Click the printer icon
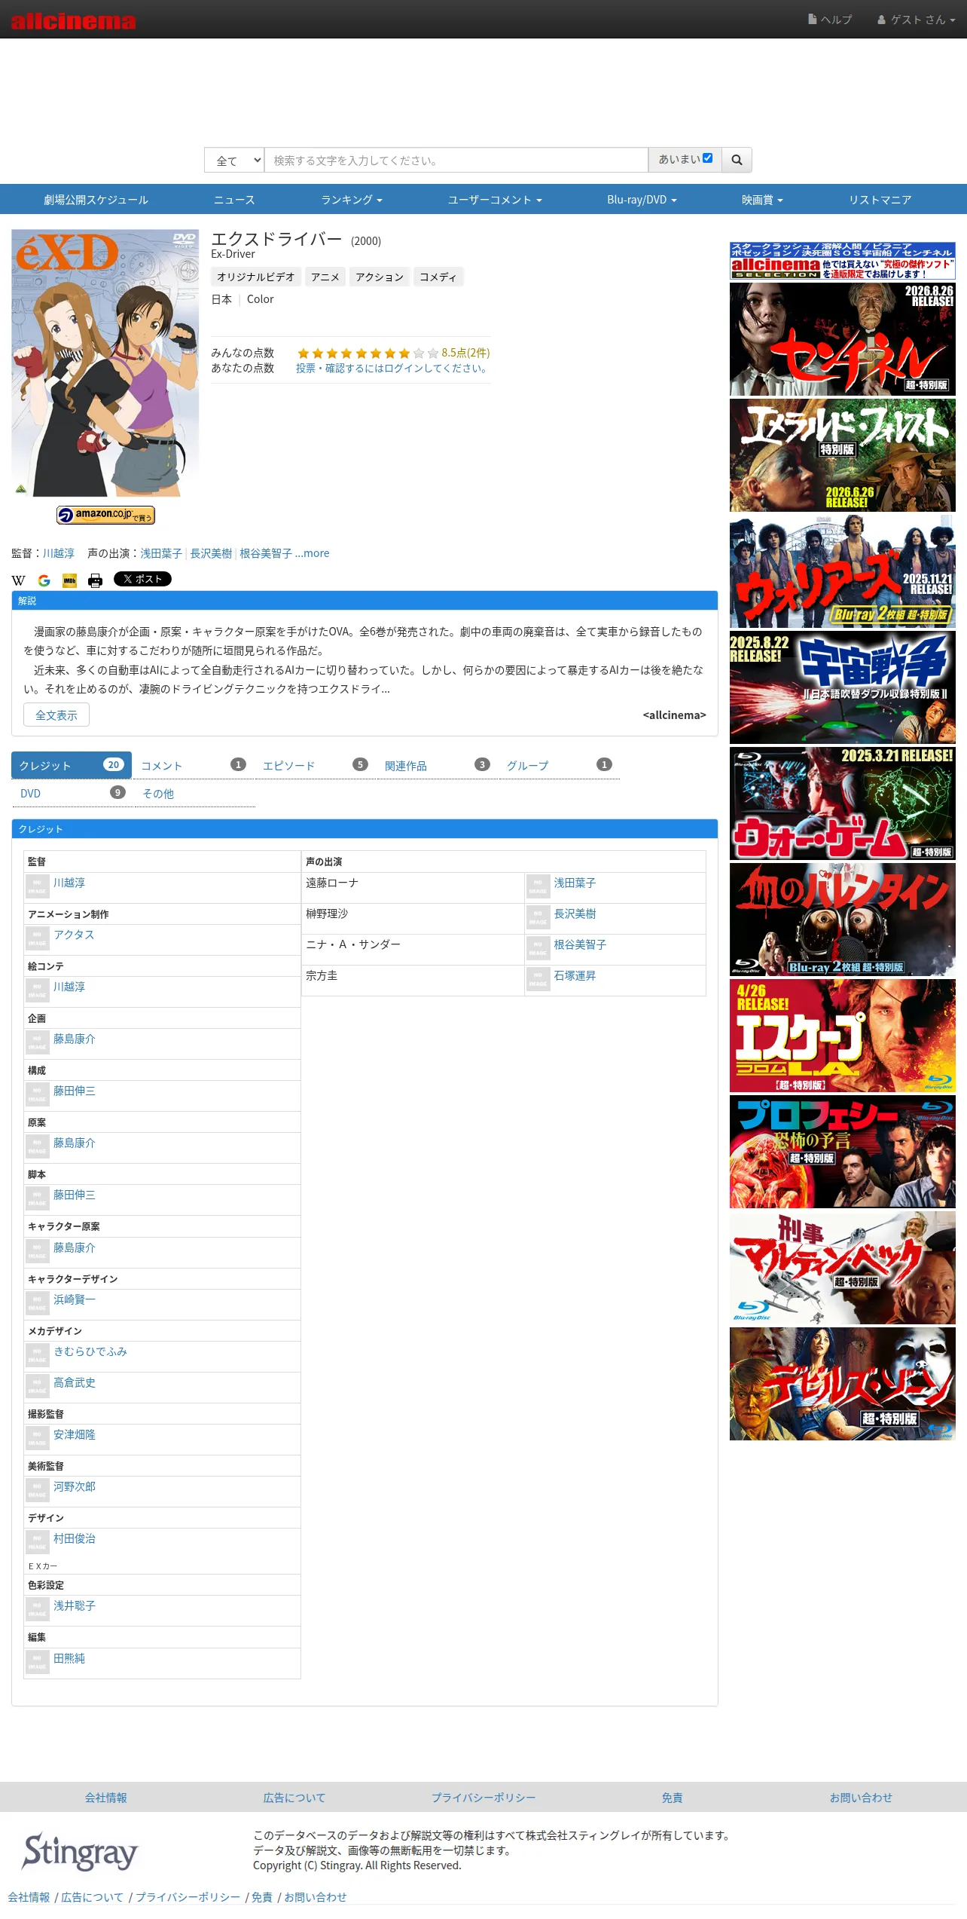The image size is (967, 1919). coord(95,580)
